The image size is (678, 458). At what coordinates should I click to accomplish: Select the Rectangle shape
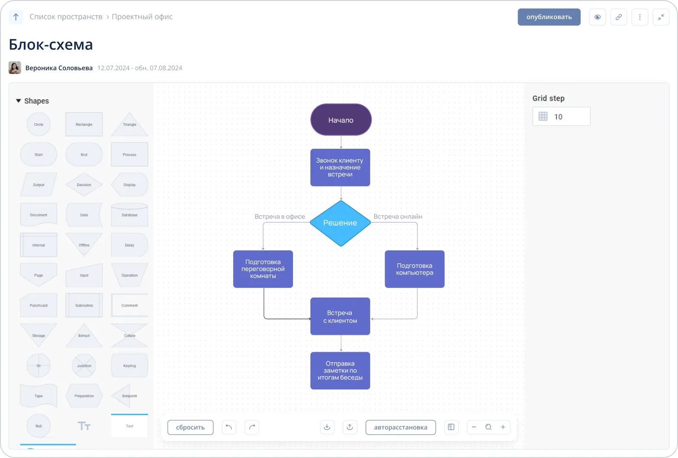pos(84,124)
